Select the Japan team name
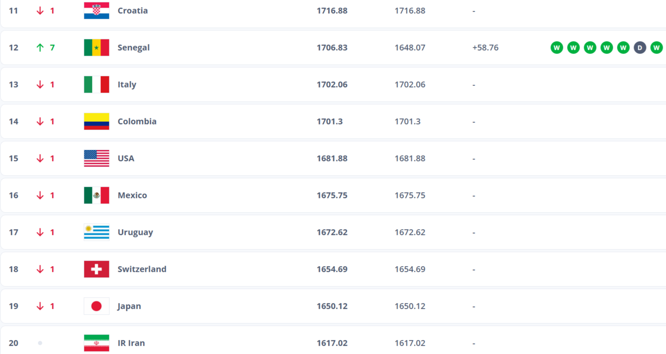The height and width of the screenshot is (354, 666). click(129, 306)
